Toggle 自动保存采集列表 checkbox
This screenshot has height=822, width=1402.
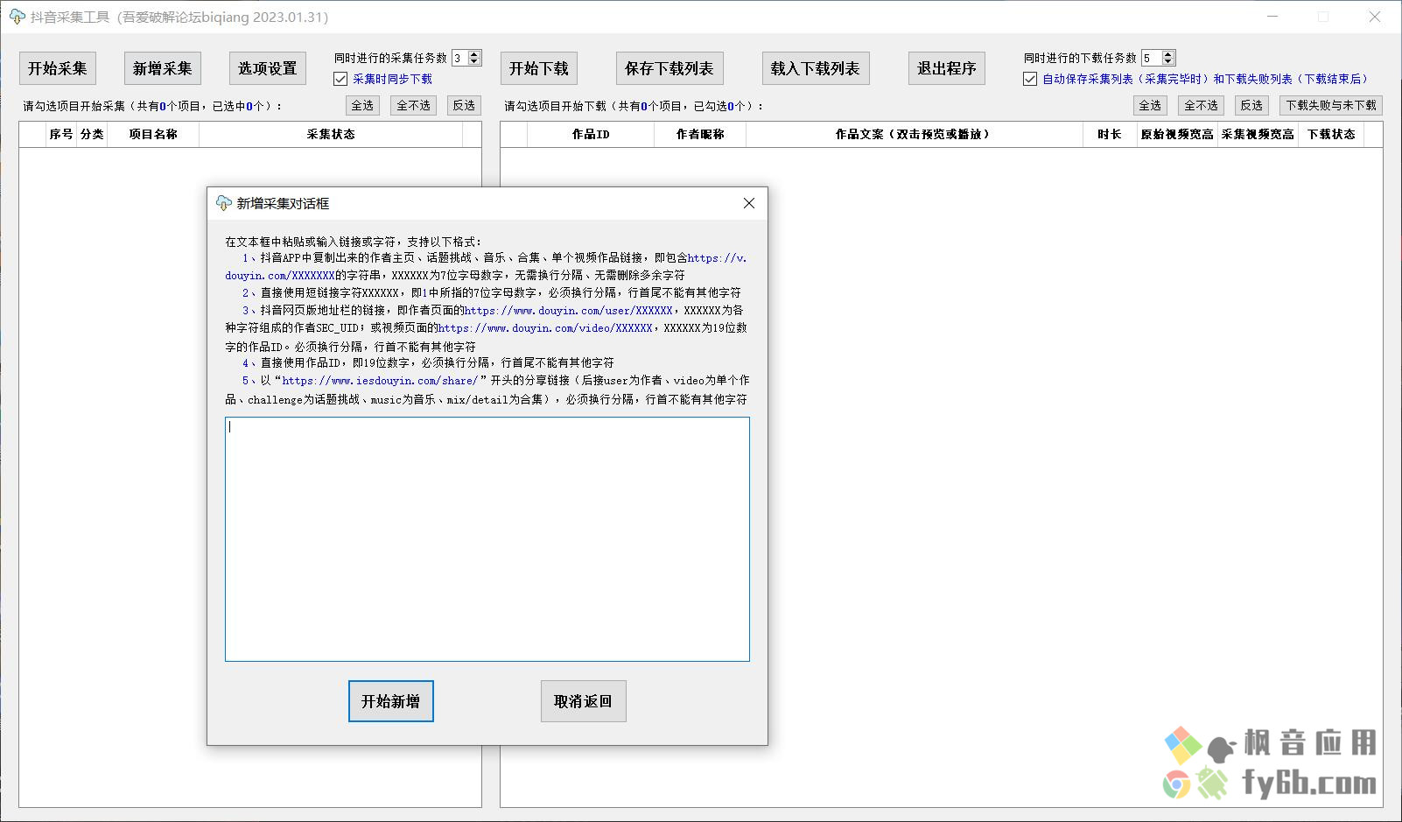click(x=1030, y=79)
